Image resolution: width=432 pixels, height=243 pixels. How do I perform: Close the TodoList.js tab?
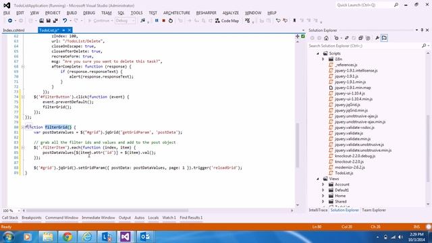70,30
